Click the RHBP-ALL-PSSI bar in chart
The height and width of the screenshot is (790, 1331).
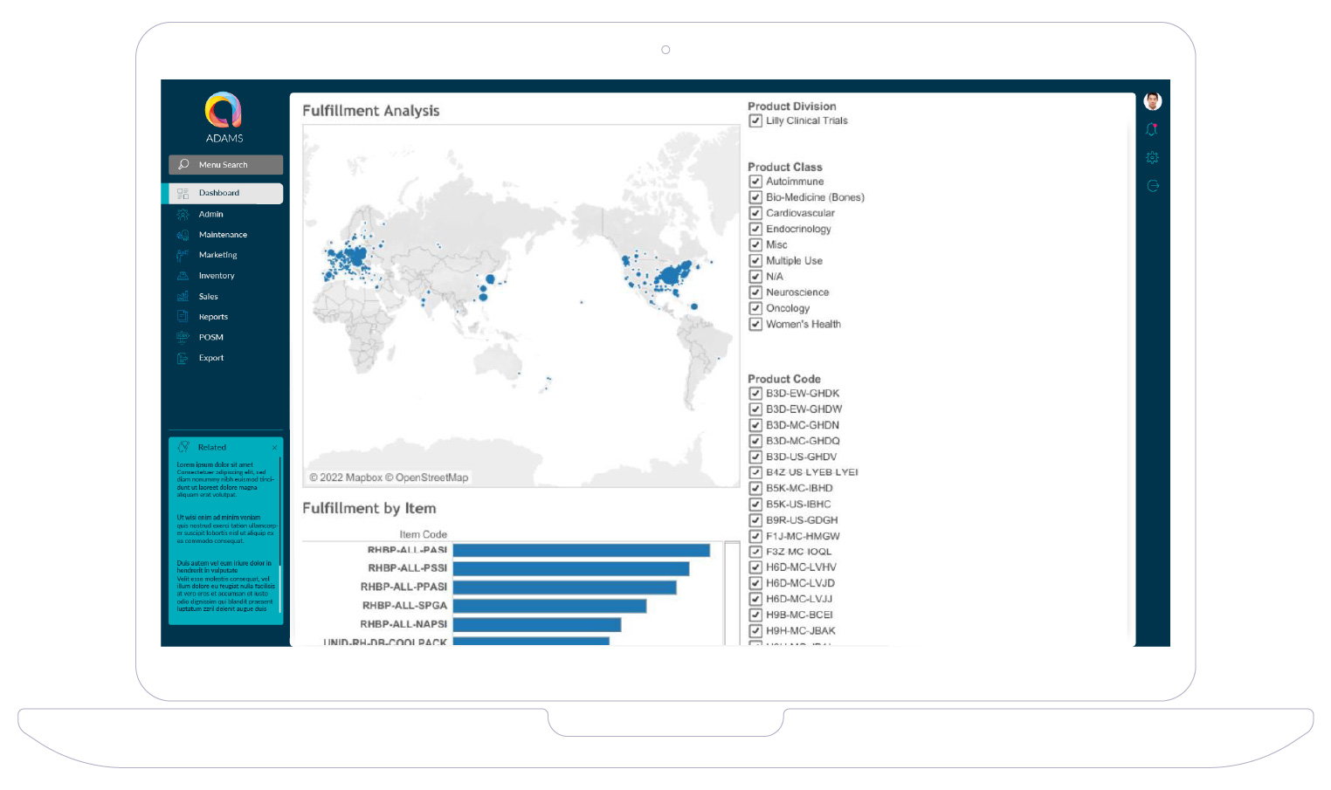click(570, 568)
